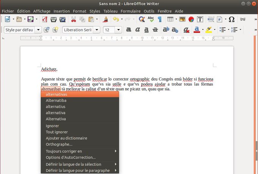Image resolution: width=258 pixels, height=174 pixels.
Task: Click the New Document icon
Action: pyautogui.click(x=8, y=19)
